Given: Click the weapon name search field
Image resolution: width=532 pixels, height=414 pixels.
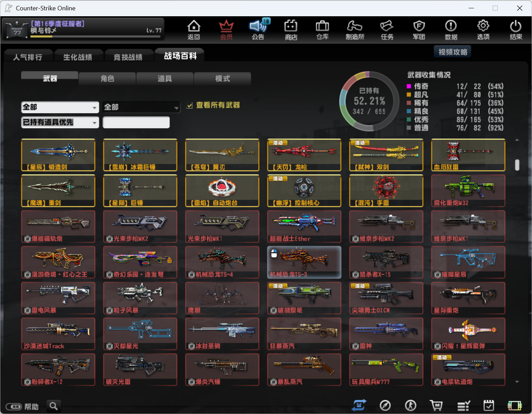Looking at the screenshot, I should [x=136, y=123].
